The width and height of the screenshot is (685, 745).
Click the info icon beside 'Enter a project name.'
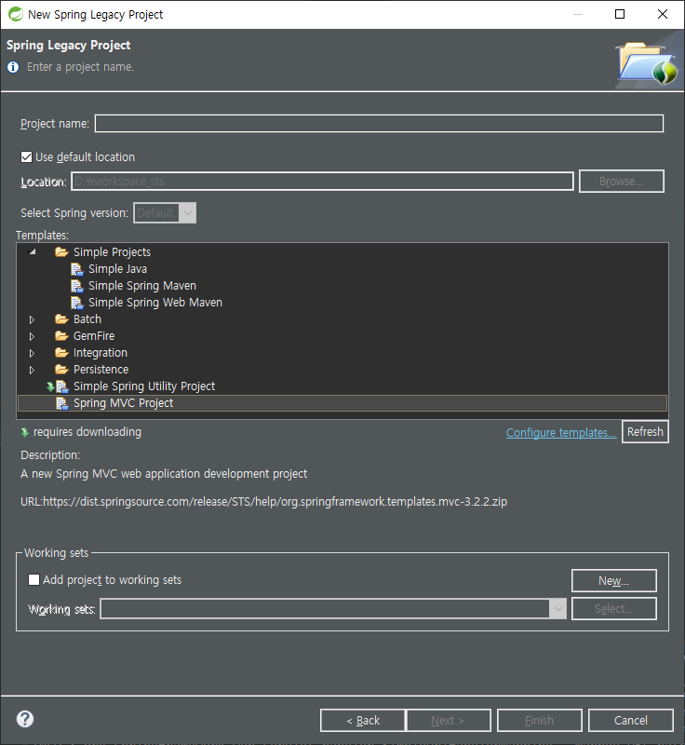coord(13,67)
